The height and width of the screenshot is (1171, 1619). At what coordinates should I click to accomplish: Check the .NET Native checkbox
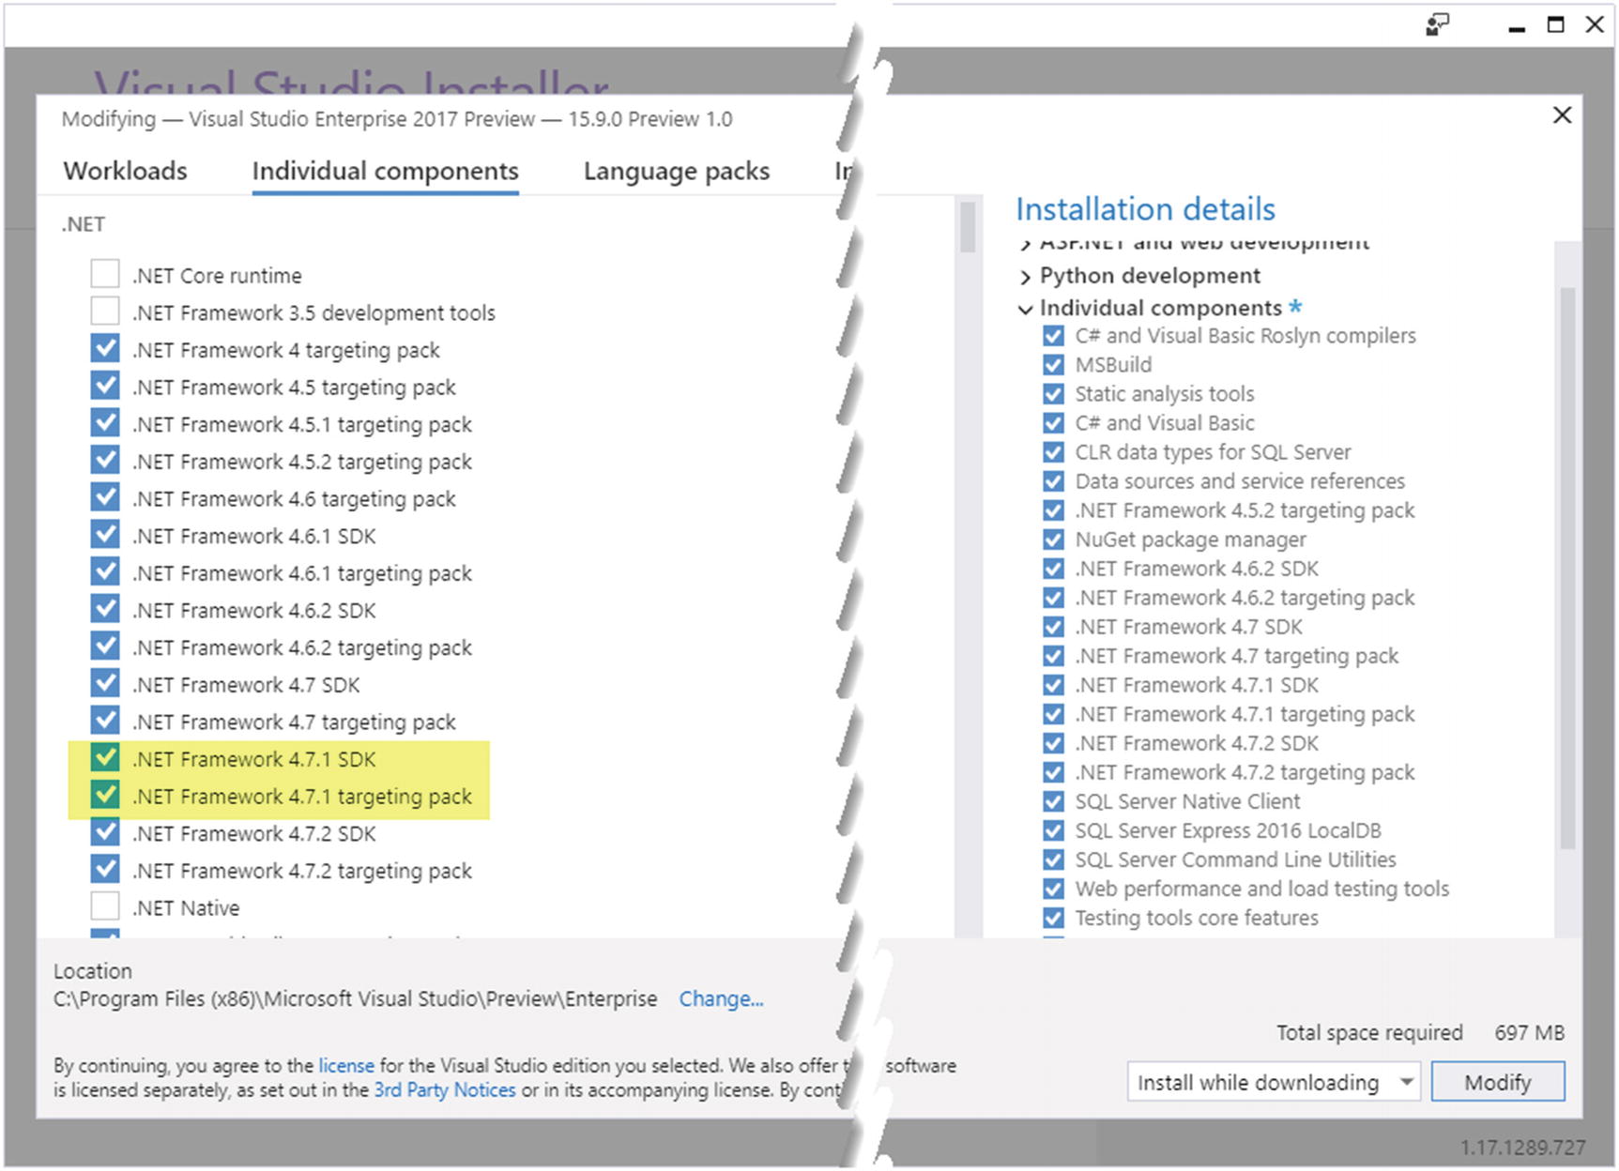tap(105, 906)
